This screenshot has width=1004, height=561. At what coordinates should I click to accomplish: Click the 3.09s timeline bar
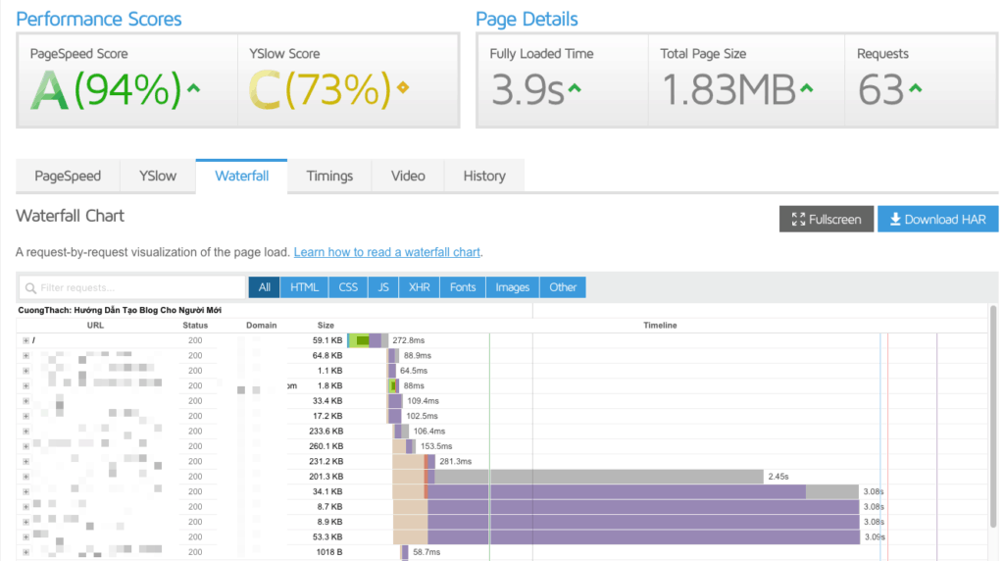pyautogui.click(x=627, y=537)
